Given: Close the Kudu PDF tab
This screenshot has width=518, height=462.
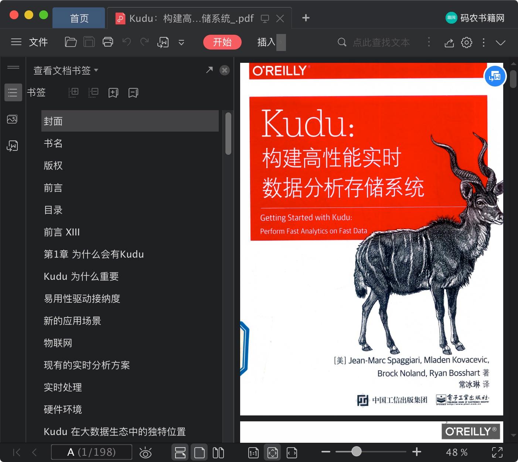Looking at the screenshot, I should [280, 18].
